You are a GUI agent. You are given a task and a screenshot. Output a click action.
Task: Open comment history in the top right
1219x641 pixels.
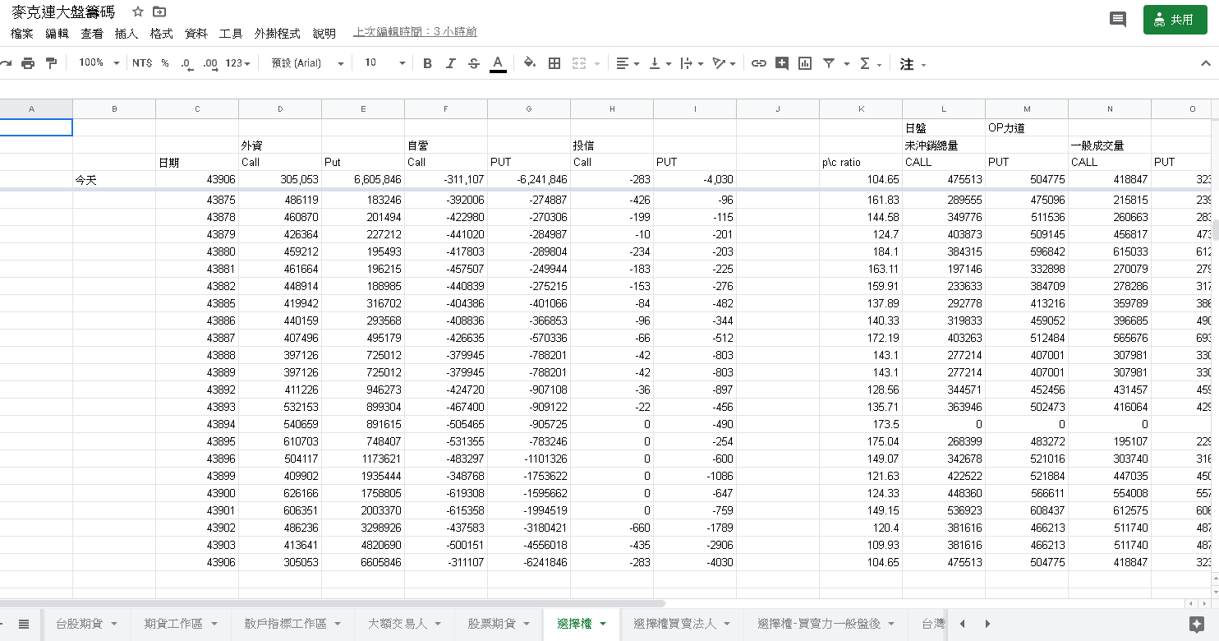(1117, 20)
